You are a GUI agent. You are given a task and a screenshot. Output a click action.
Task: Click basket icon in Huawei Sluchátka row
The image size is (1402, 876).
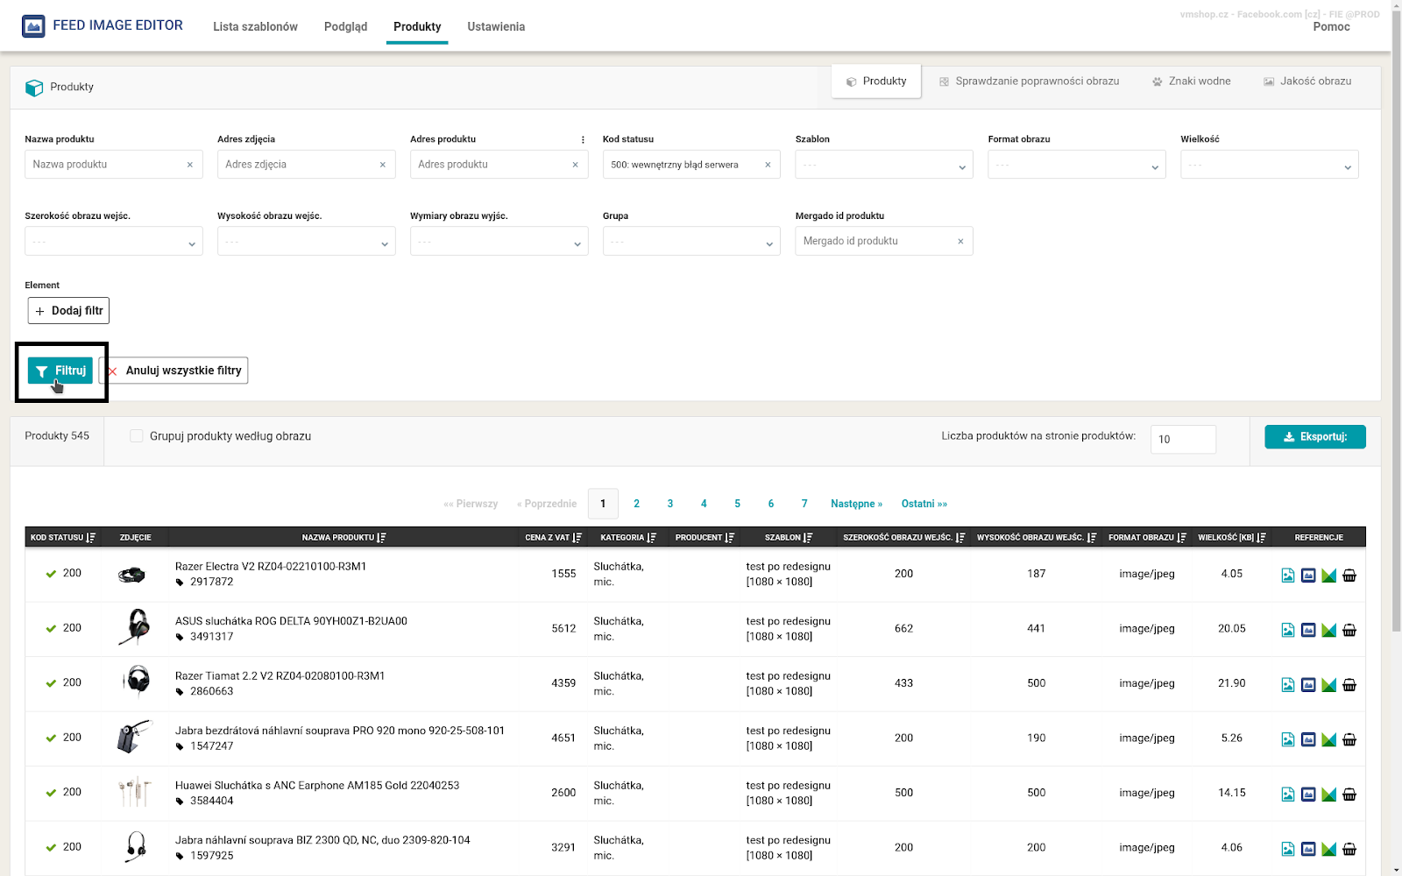[x=1349, y=795]
